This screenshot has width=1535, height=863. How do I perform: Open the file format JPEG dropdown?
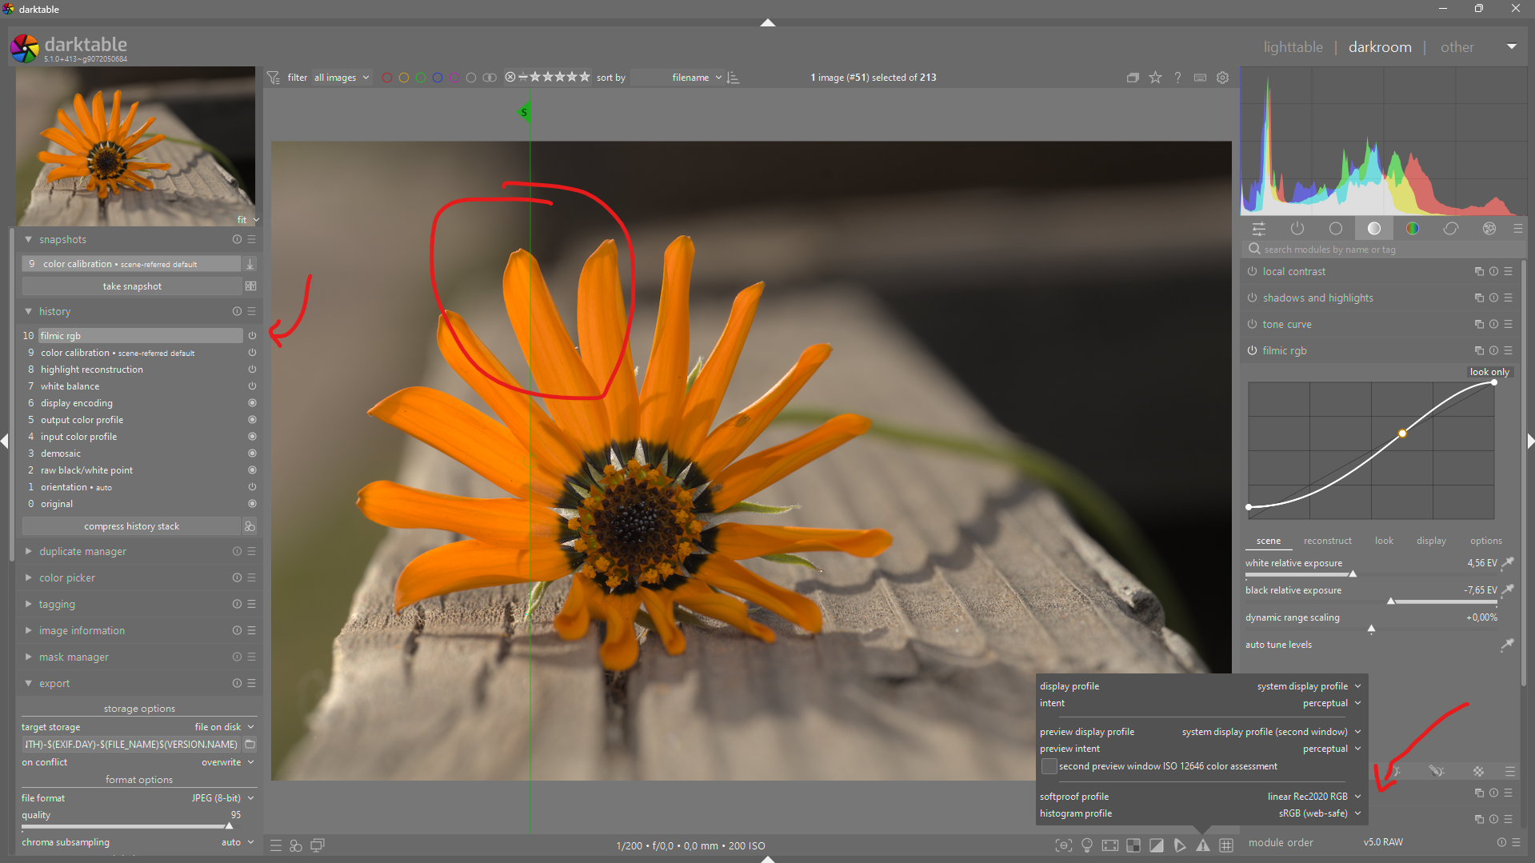pyautogui.click(x=218, y=798)
